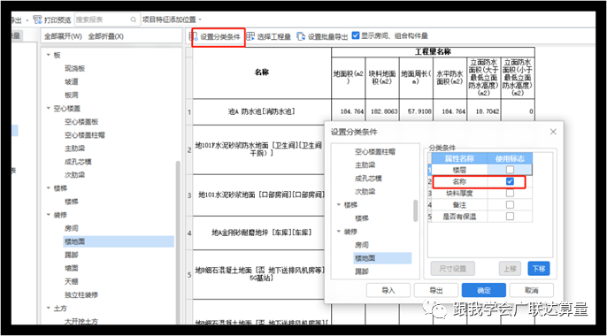Click table cell 池A 防水池[消防水池]
The image size is (607, 336).
261,111
